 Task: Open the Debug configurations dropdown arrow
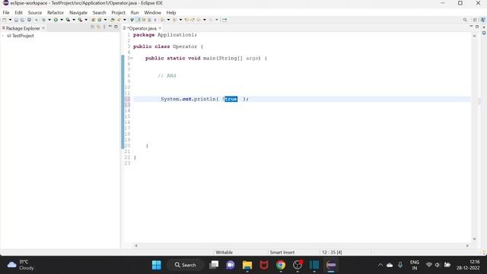49,20
